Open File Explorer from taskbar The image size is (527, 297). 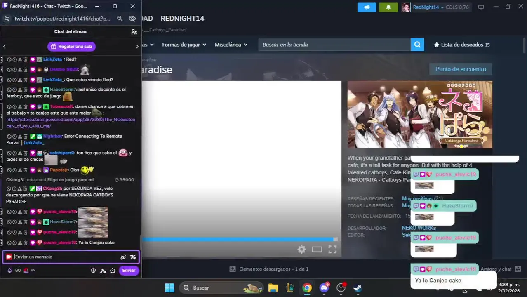tap(273, 288)
